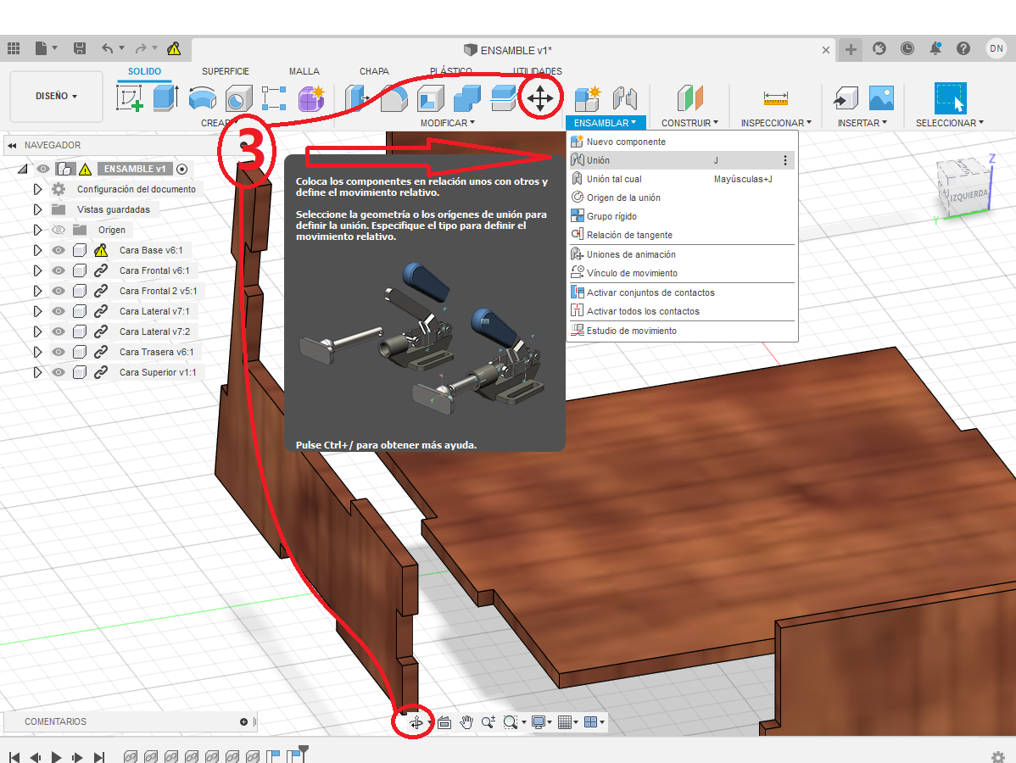Click the Redo arrow
1016x763 pixels.
tap(141, 48)
